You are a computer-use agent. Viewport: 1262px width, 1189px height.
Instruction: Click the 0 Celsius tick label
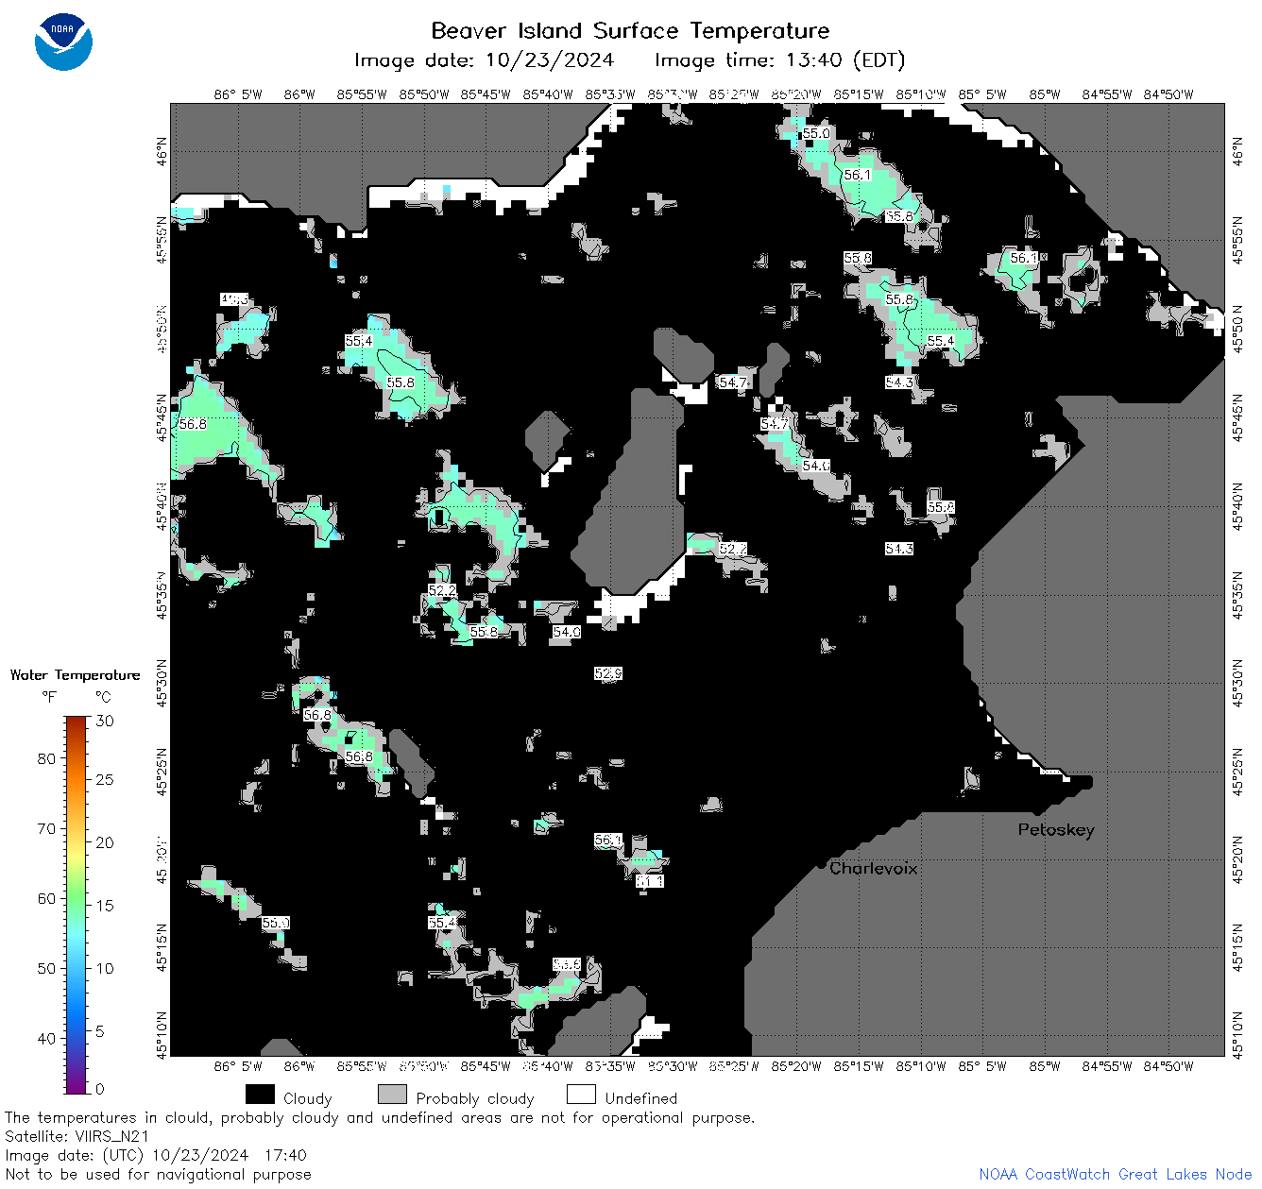pos(100,1089)
